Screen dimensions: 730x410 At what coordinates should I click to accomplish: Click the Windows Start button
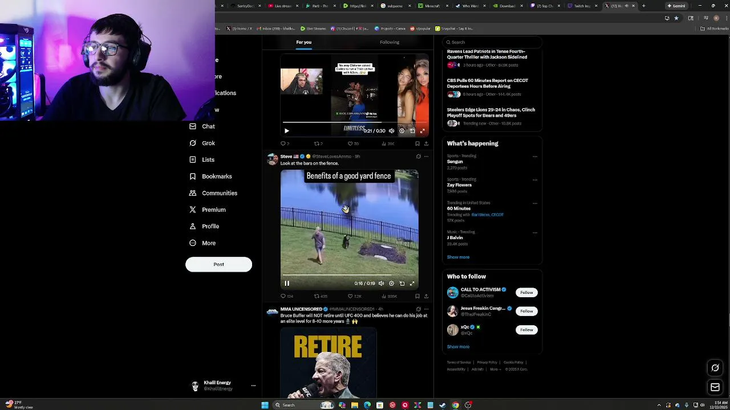click(x=265, y=405)
